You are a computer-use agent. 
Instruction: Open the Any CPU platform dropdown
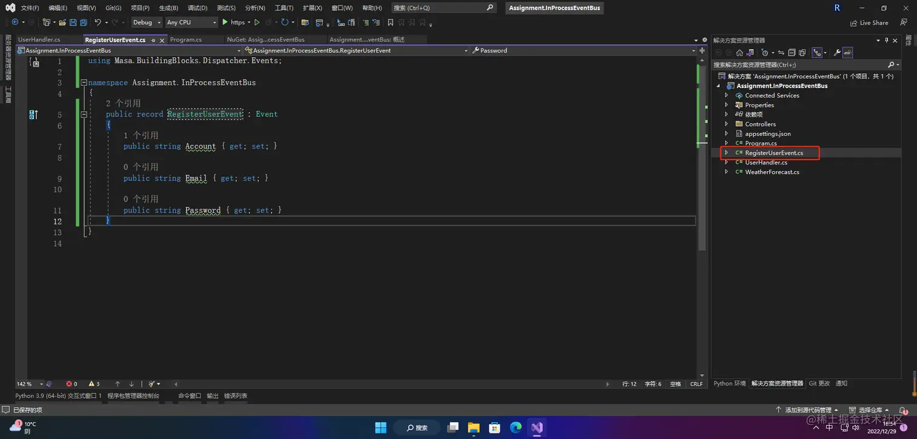point(191,22)
